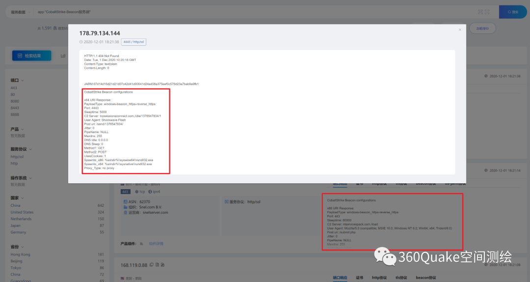
Task: Close the 178.79.134.144 detail dialog
Action: tap(460, 30)
